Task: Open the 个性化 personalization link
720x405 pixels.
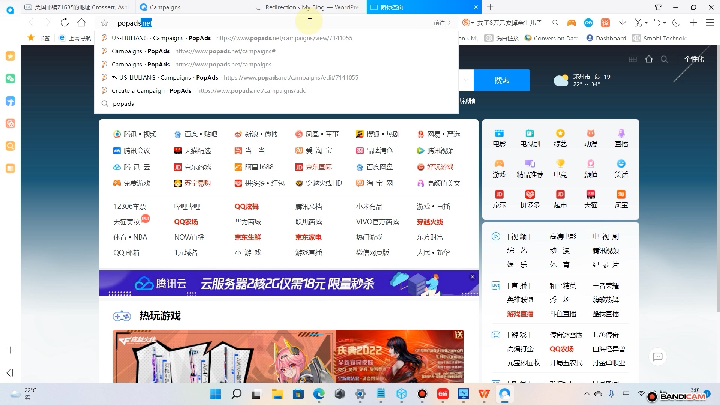Action: pos(694,59)
